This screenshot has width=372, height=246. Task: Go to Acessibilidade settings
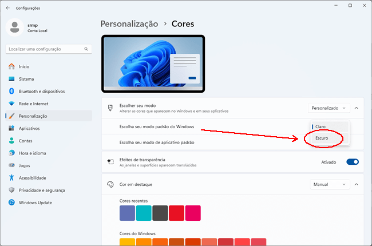point(49,178)
